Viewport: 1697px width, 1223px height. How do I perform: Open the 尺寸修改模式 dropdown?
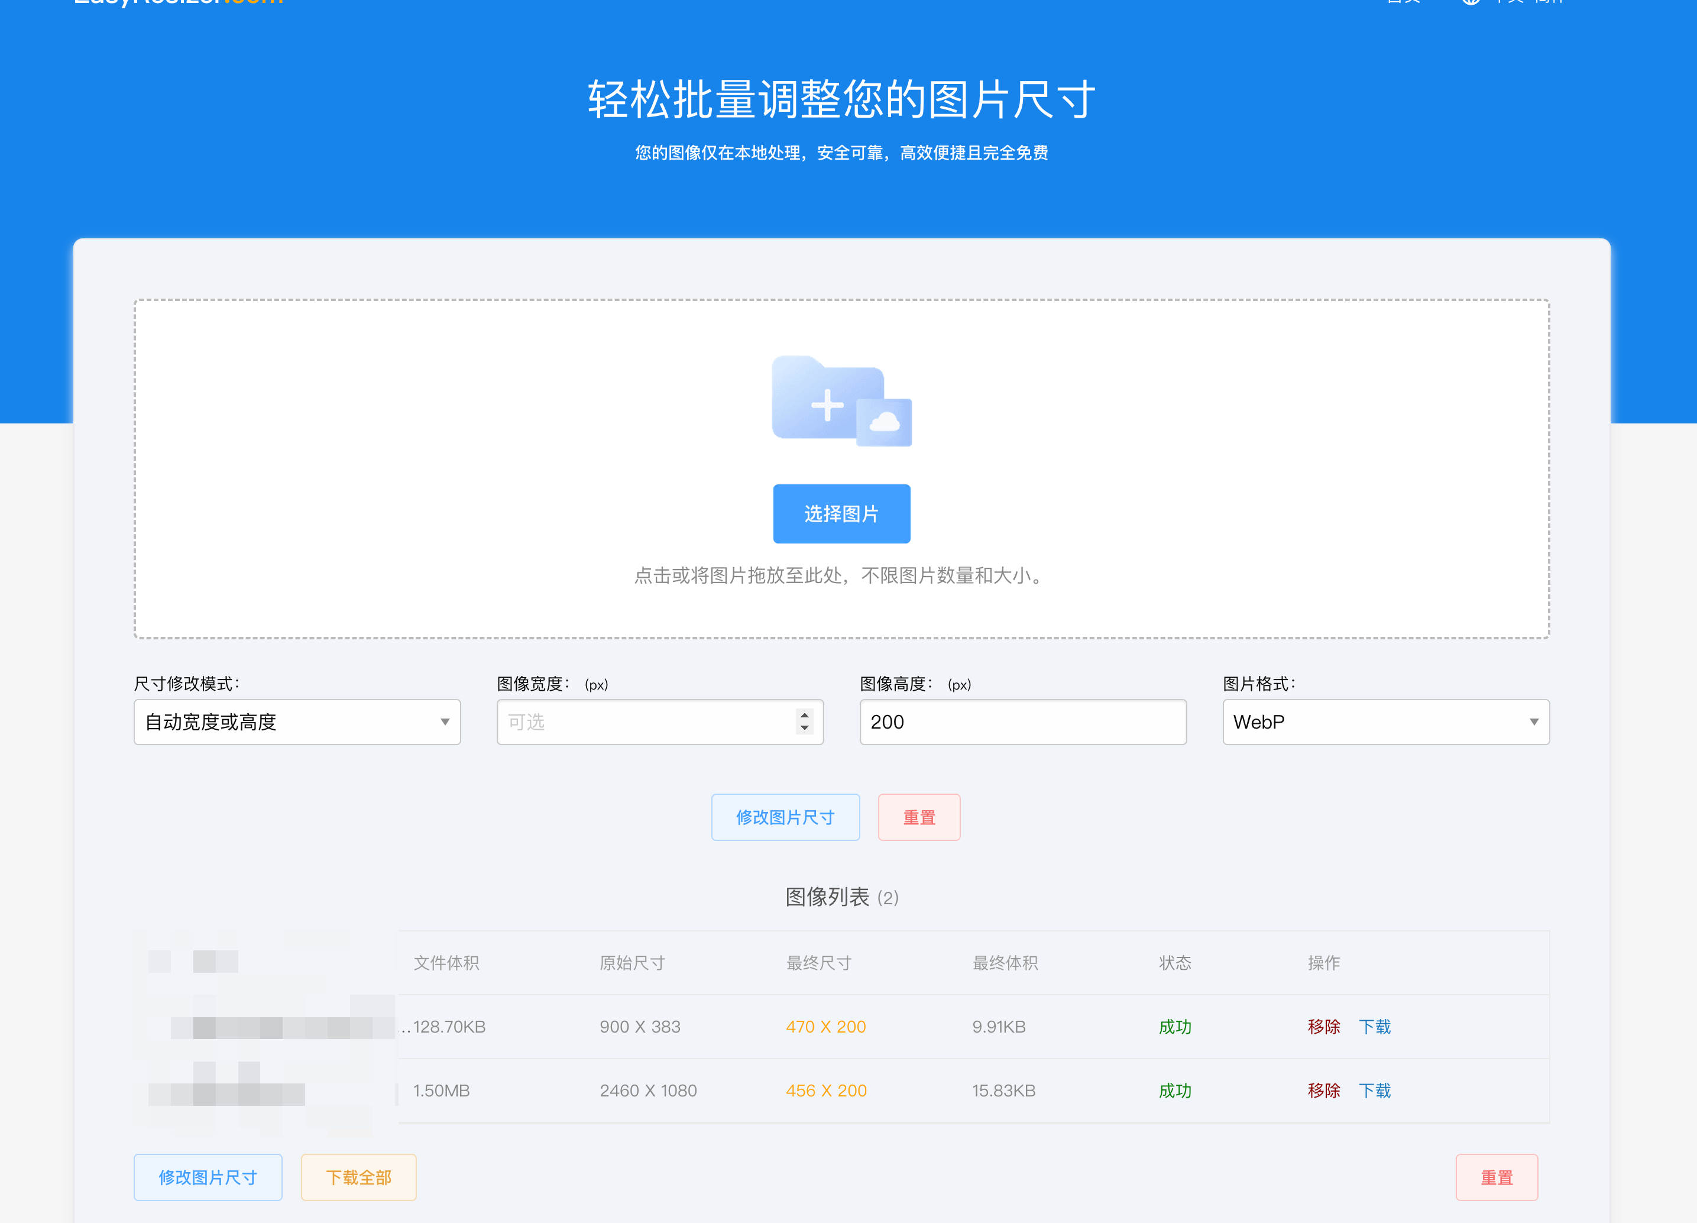pos(296,721)
